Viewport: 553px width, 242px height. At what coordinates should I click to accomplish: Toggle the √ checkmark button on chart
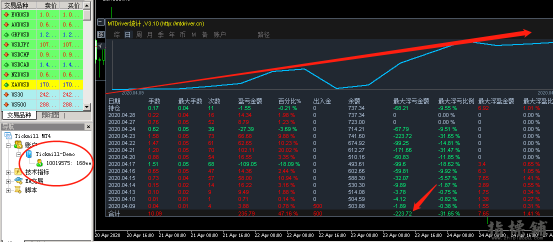(x=100, y=45)
